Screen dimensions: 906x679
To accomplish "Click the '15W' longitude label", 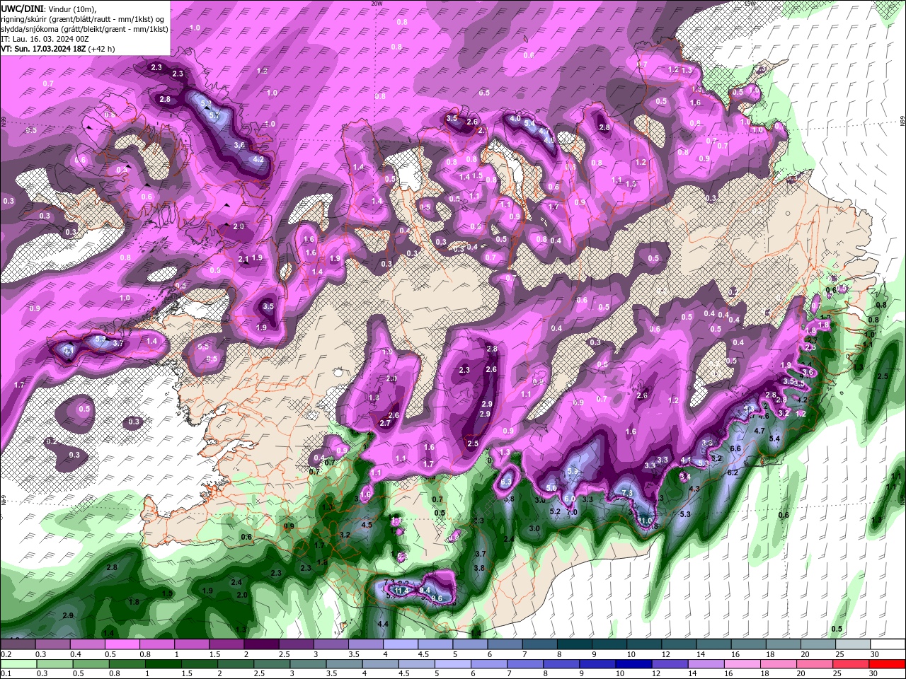I will pos(750,4).
